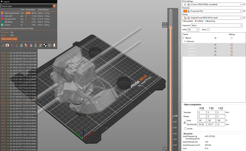Image resolution: width=246 pixels, height=151 pixels.
Task: Click the Rotate Z input field
Action: coord(220,116)
